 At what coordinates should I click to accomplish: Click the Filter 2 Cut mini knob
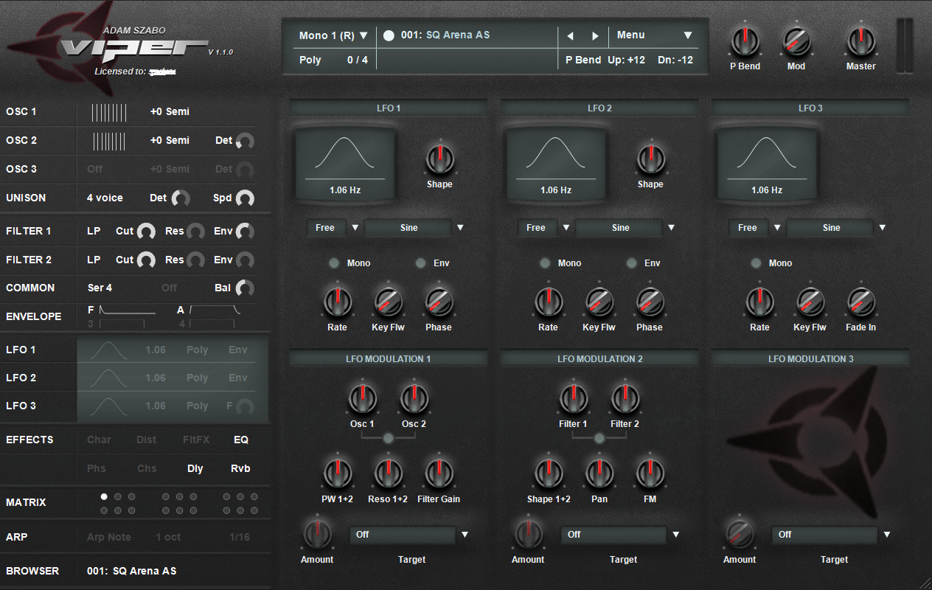click(x=147, y=260)
